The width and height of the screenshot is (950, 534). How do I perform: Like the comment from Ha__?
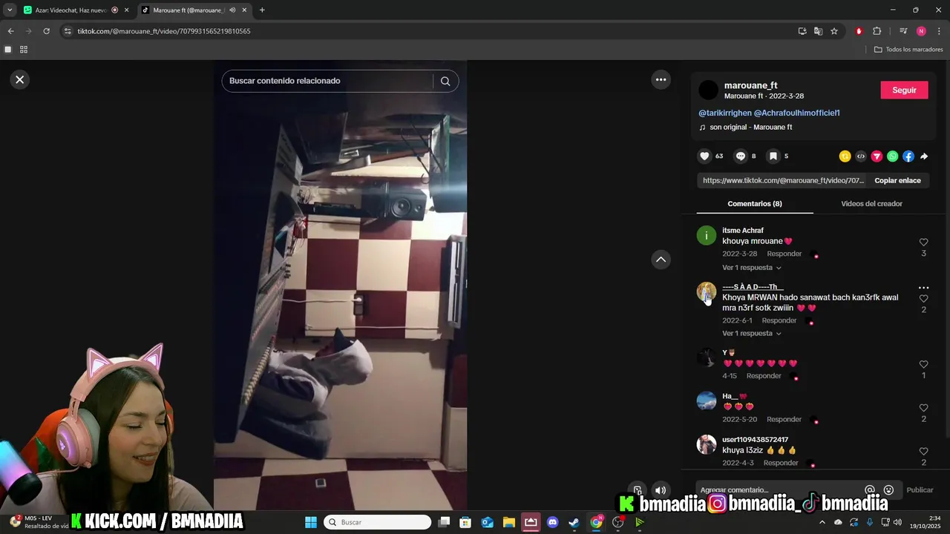(923, 408)
